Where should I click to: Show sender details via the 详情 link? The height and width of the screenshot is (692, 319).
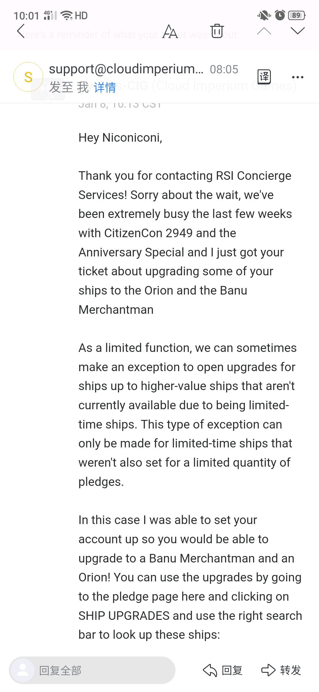(105, 88)
